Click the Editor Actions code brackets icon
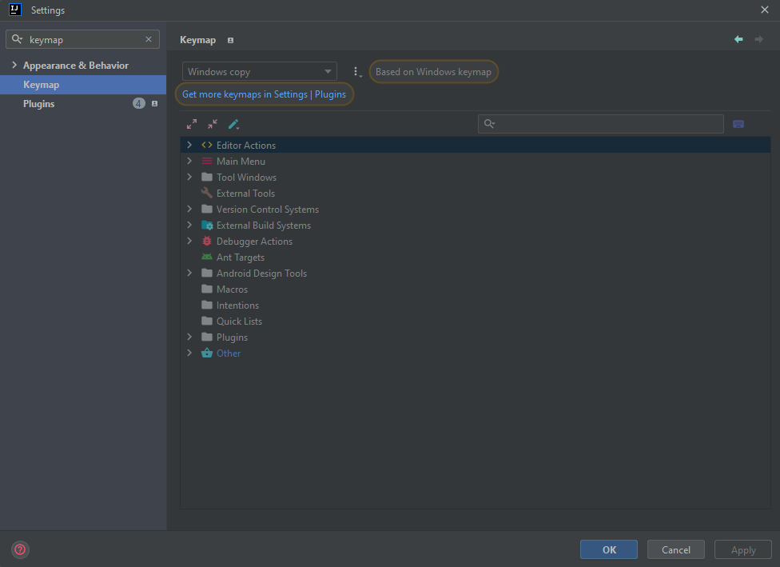 [207, 145]
